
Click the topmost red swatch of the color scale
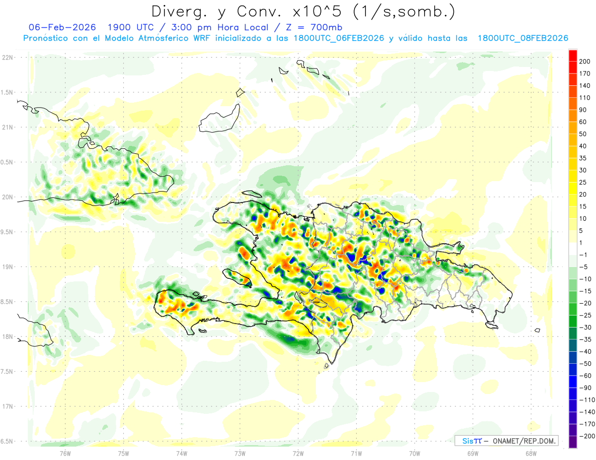point(573,56)
